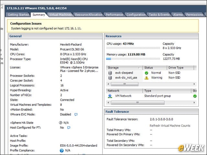This screenshot has height=155, width=207.
Task: Switch to the Summary tab
Action: click(39, 15)
